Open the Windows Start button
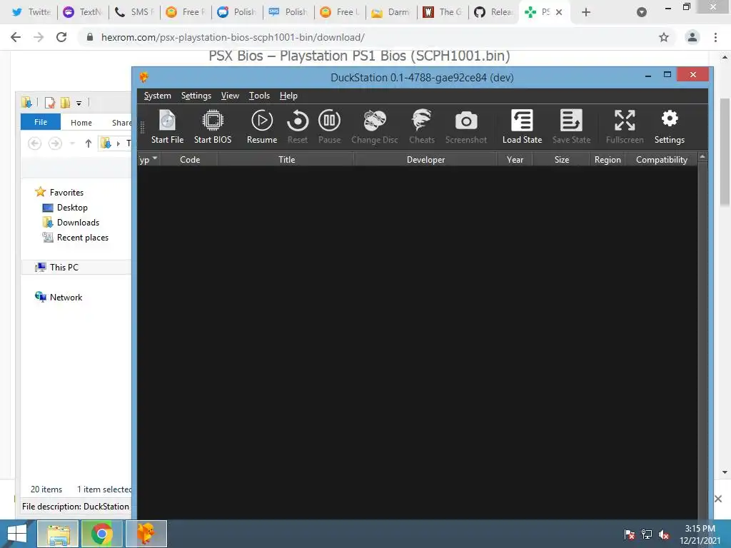Viewport: 731px width, 548px height. [x=17, y=534]
